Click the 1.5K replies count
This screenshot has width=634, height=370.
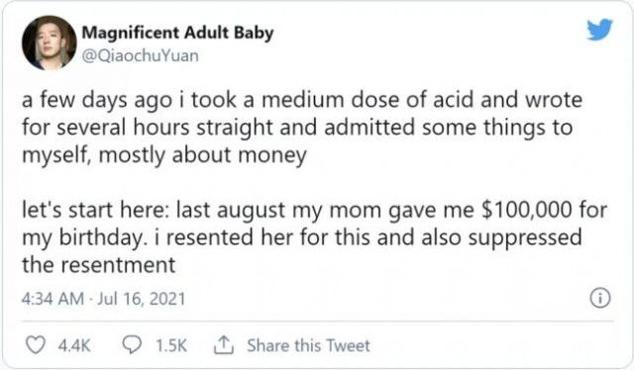[x=171, y=346]
